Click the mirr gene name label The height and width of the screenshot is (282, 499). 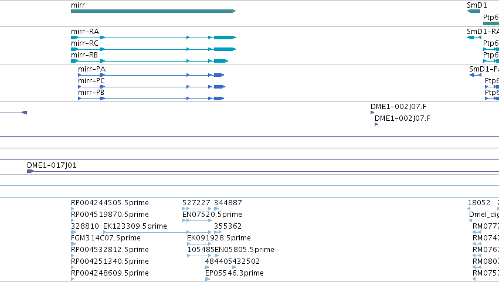pos(78,5)
